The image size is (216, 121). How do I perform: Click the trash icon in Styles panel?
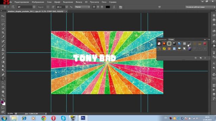tap(205, 58)
